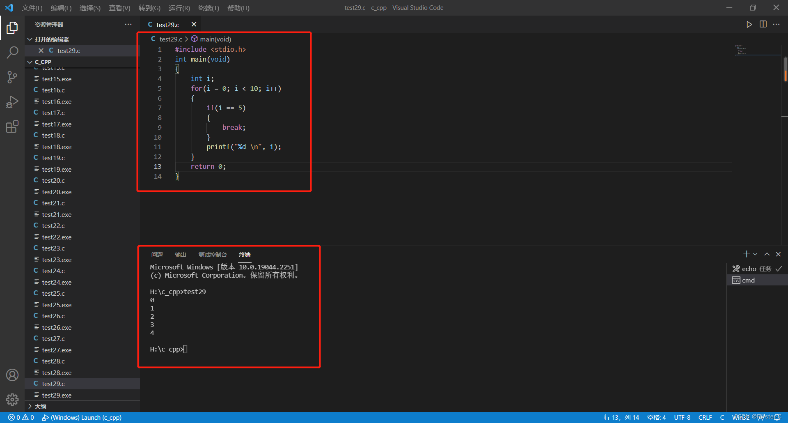This screenshot has height=423, width=788.
Task: Split the editor to the right
Action: point(763,24)
